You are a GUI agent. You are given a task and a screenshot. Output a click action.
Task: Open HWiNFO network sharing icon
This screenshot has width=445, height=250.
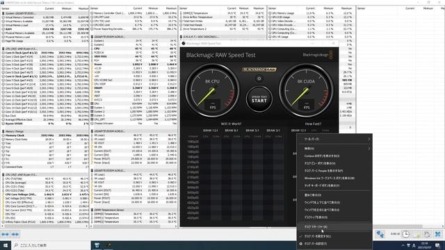click(x=380, y=235)
